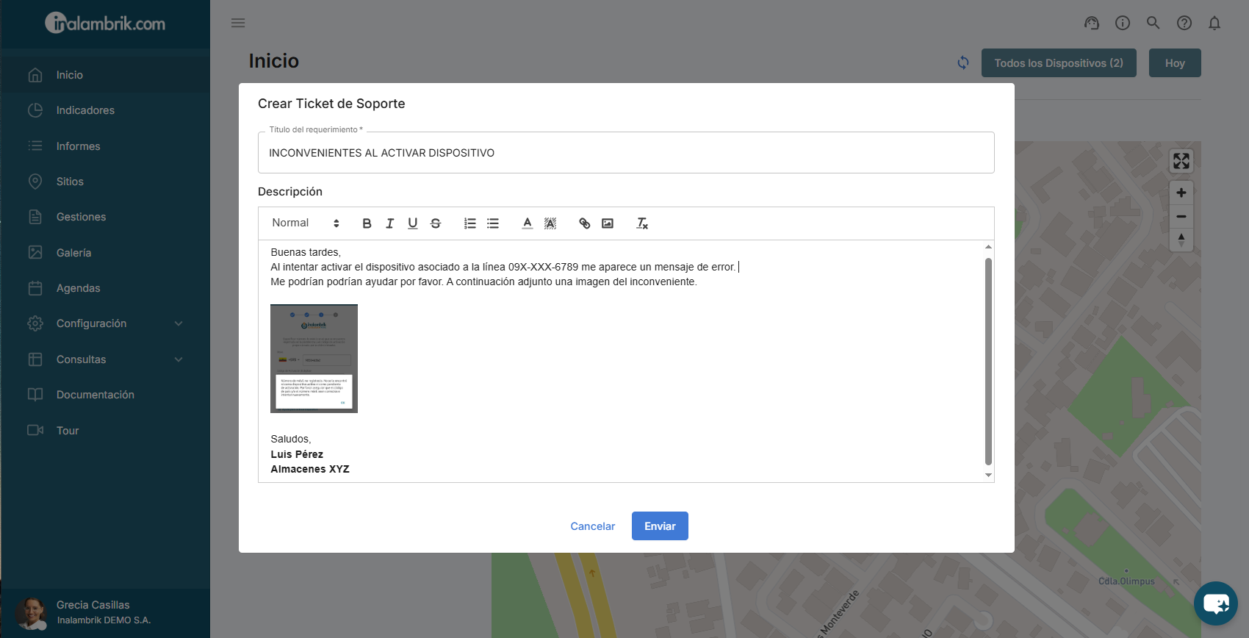
Task: Open Informes in the sidebar
Action: pos(105,146)
